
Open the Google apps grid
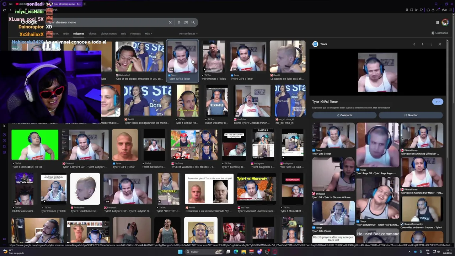point(437,22)
